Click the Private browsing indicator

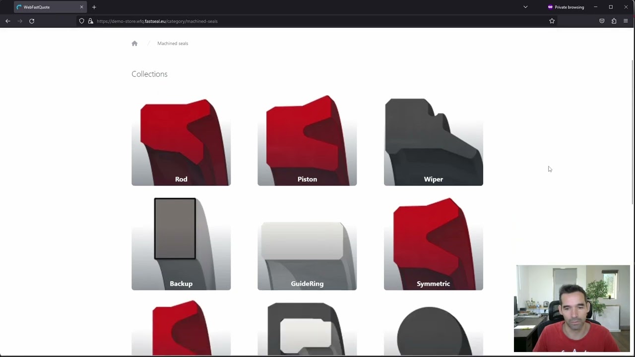click(x=566, y=7)
